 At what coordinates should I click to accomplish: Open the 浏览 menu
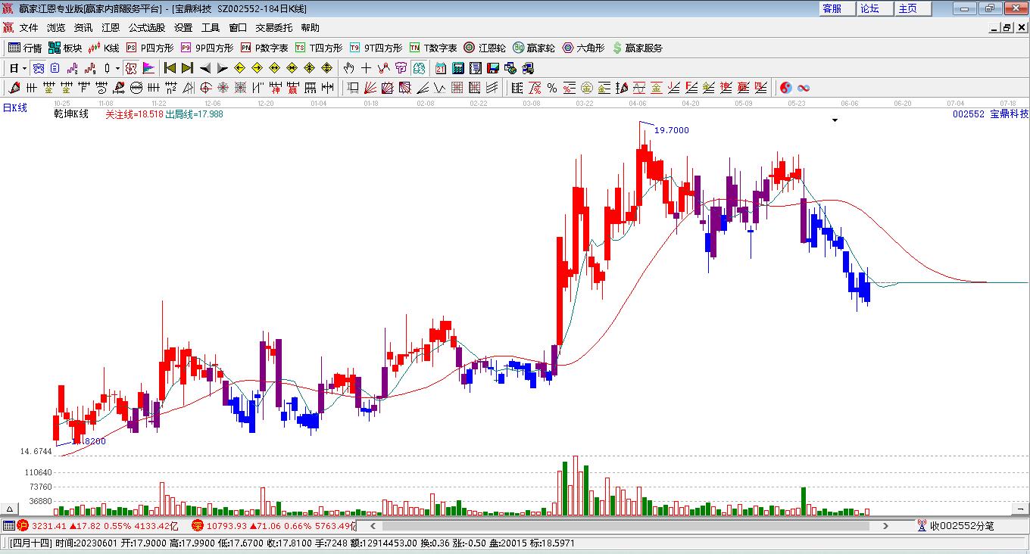(56, 28)
